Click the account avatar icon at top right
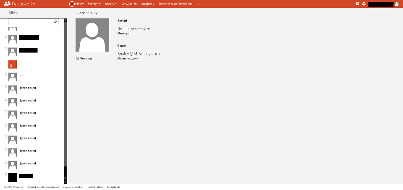Screen dimensions: 403x190 tap(397, 4)
